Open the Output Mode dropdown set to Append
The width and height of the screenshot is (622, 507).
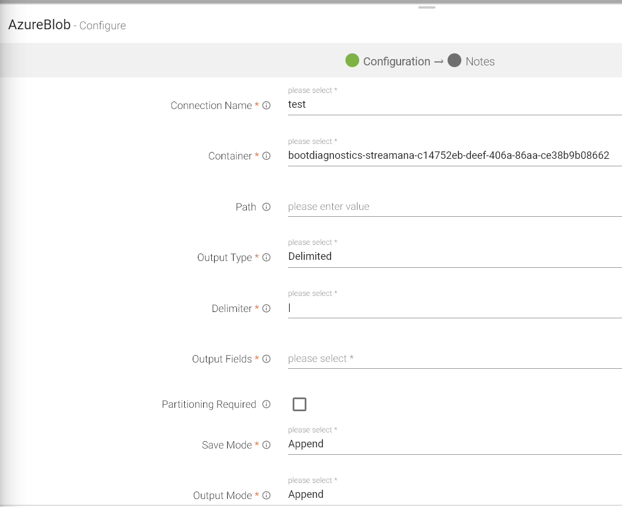453,494
